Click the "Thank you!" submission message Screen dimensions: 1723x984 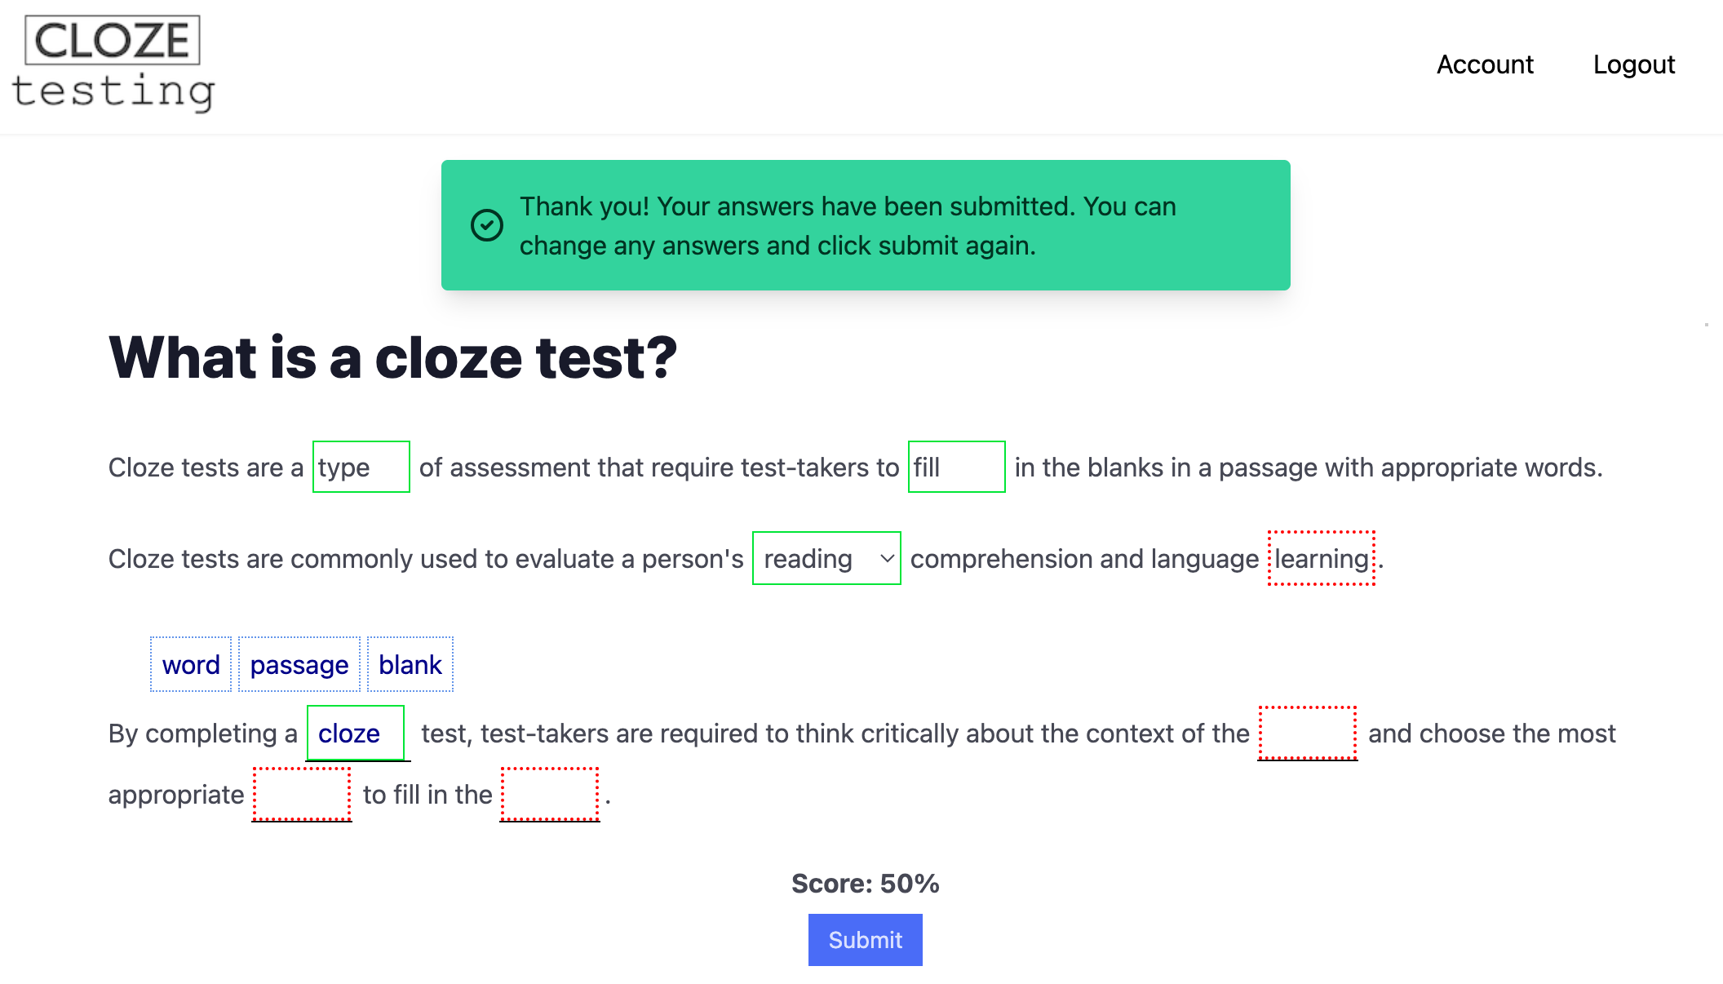point(848,226)
